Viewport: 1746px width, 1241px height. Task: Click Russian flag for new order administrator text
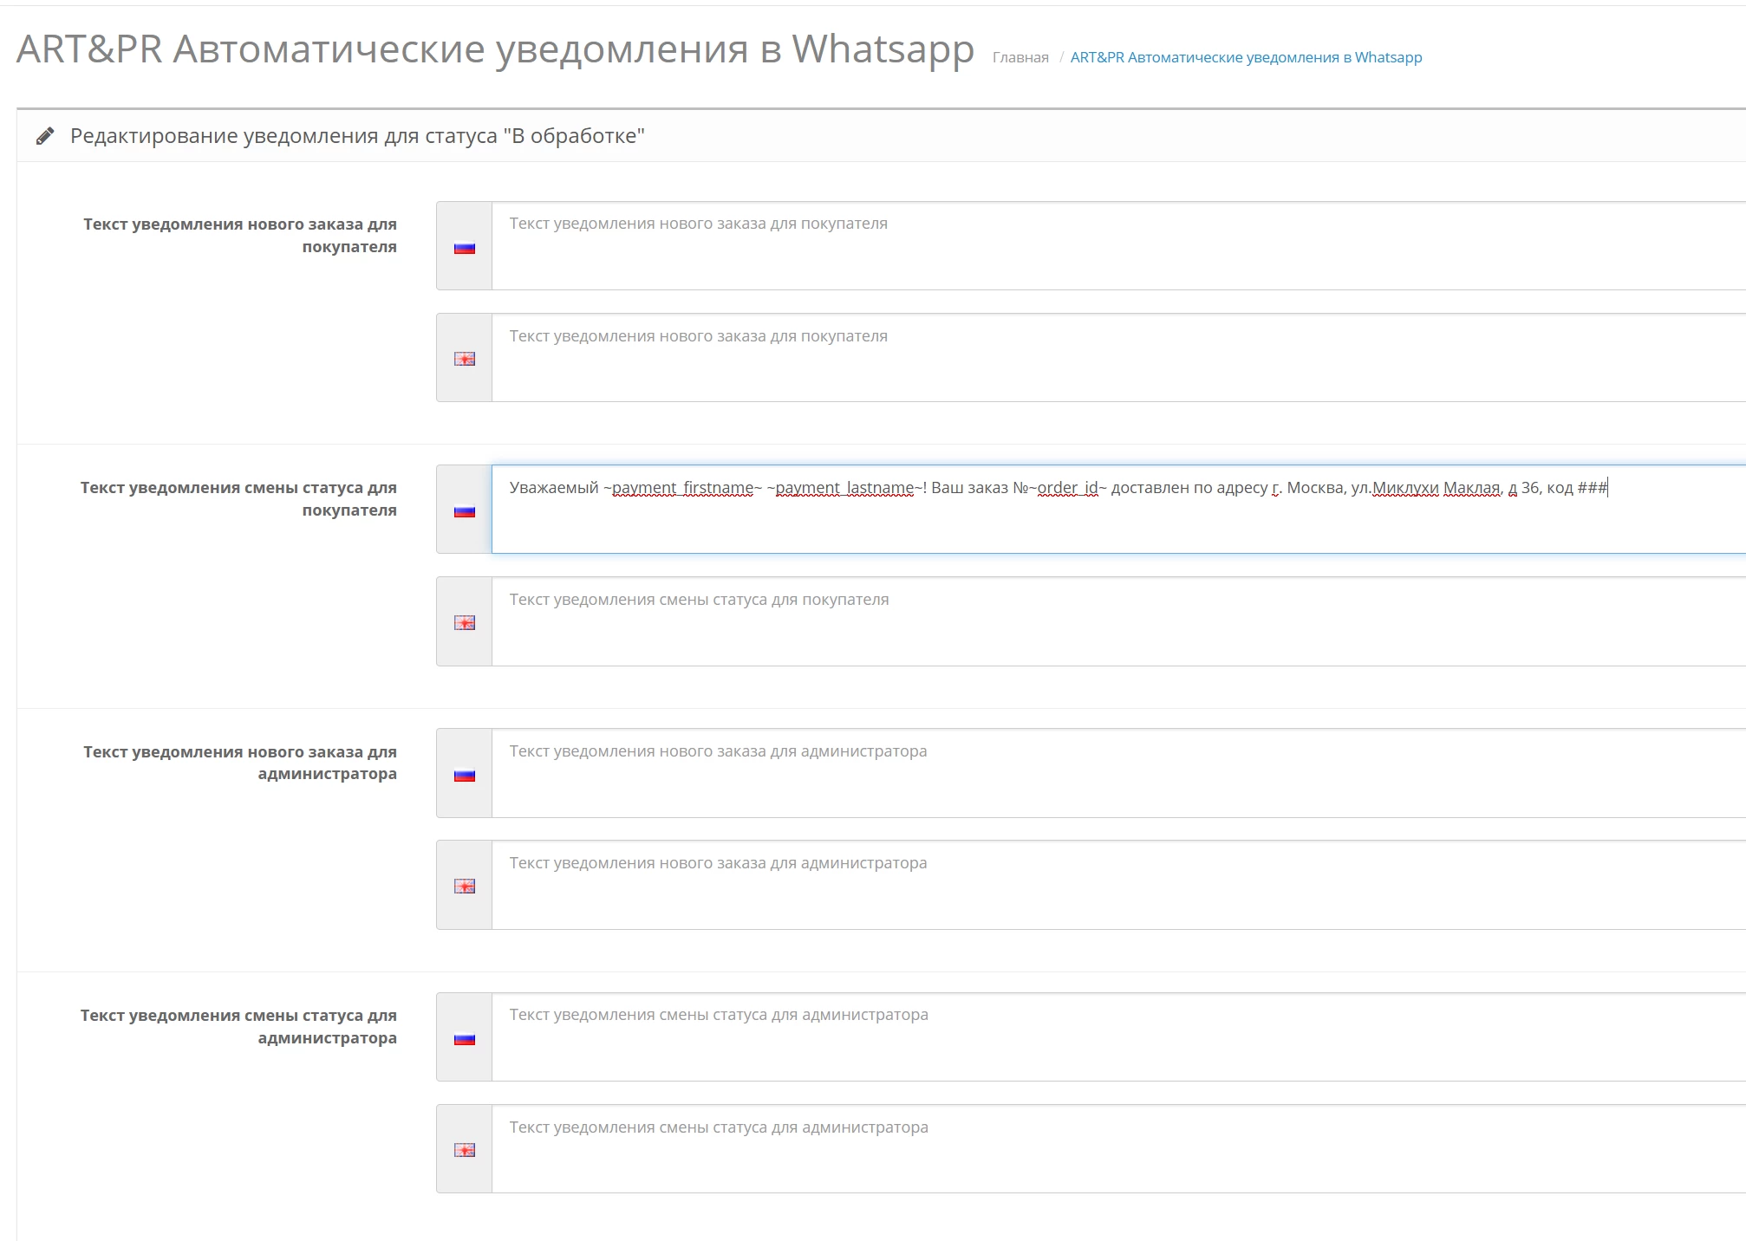tap(465, 776)
